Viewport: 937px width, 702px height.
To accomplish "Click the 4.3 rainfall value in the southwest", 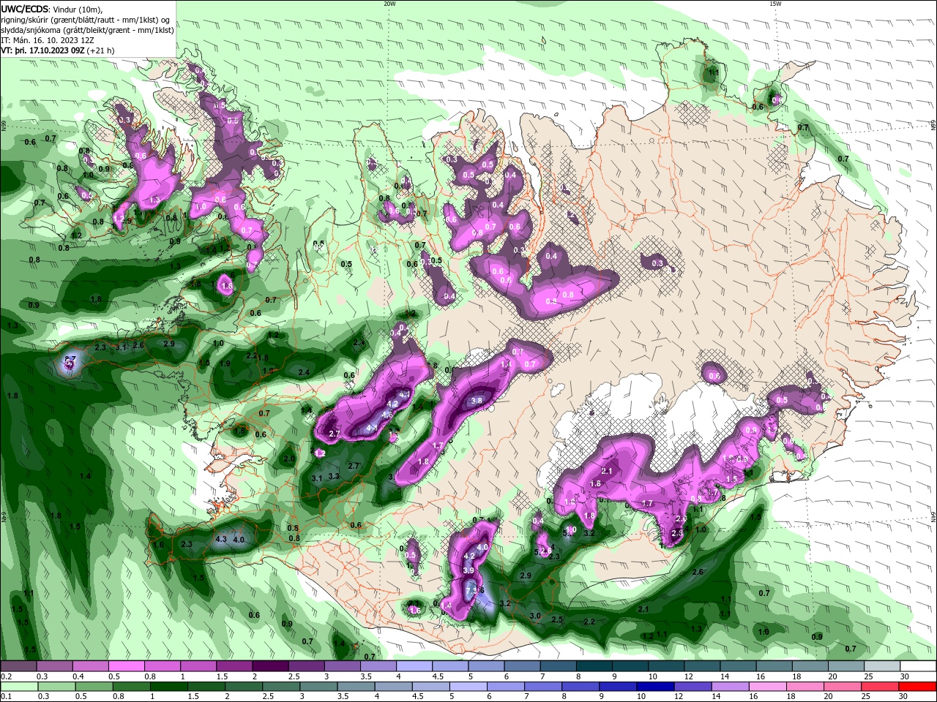I will pyautogui.click(x=221, y=540).
